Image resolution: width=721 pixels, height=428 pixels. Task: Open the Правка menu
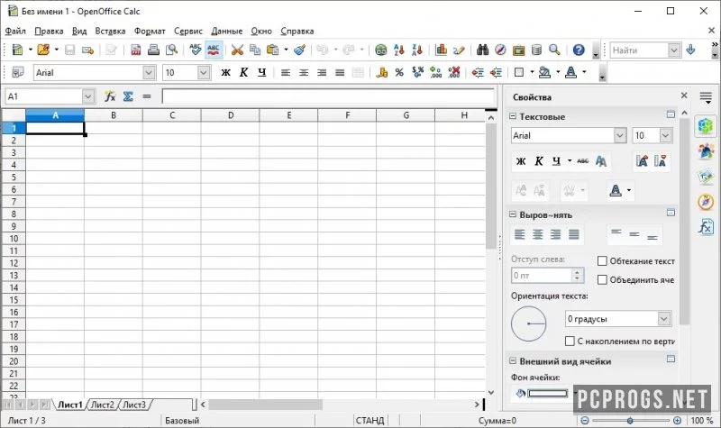(x=49, y=31)
